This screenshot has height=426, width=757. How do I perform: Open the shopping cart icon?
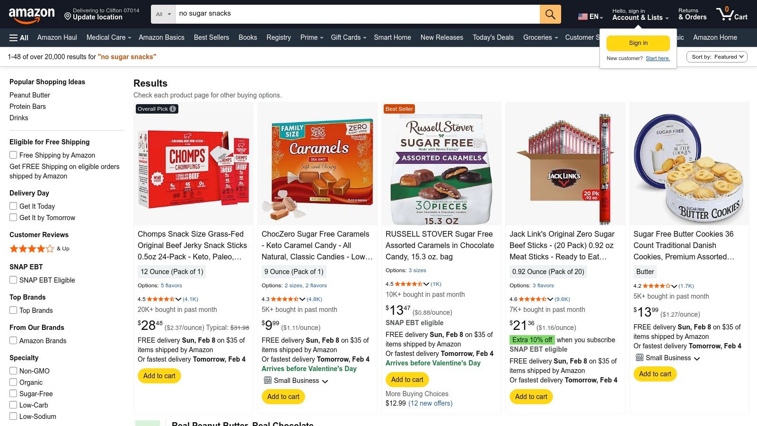(731, 14)
